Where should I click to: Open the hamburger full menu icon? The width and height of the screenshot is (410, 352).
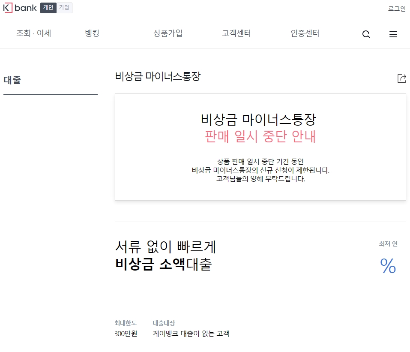[x=393, y=34]
